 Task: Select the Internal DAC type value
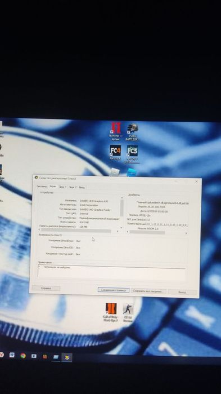tap(84, 214)
